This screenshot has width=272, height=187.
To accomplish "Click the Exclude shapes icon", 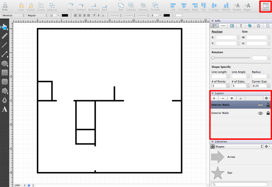I will pos(155,7).
